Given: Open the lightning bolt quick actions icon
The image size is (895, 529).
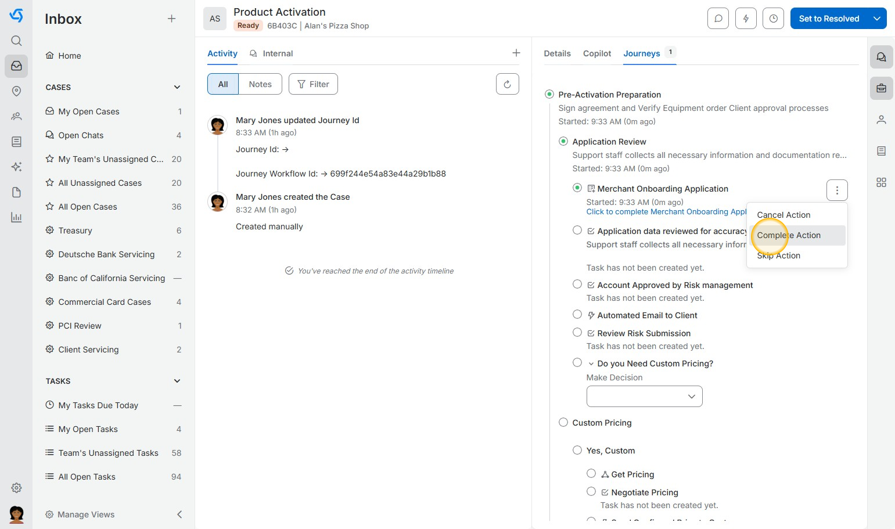Looking at the screenshot, I should (746, 19).
